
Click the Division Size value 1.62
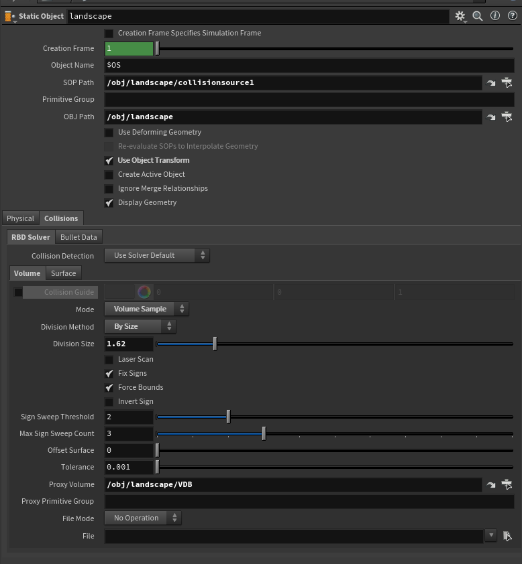129,344
